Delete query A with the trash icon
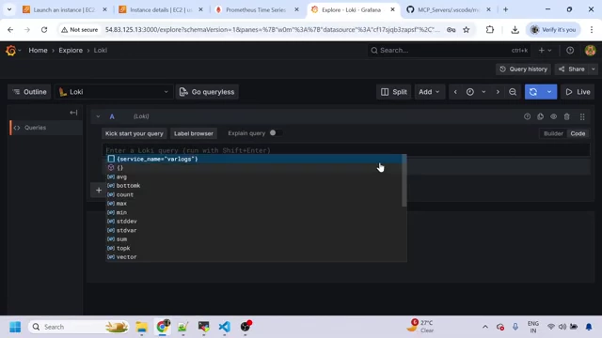 coord(566,116)
